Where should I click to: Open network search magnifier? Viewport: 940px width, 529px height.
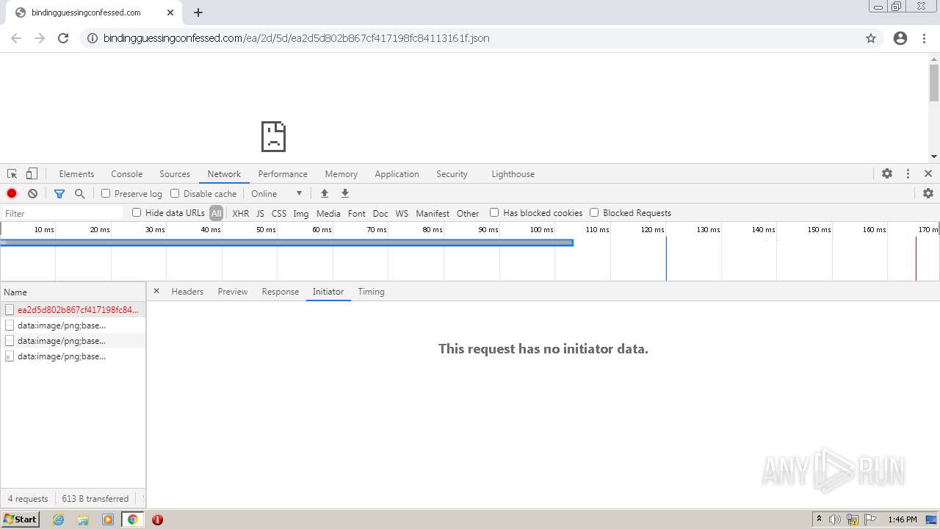tap(80, 193)
